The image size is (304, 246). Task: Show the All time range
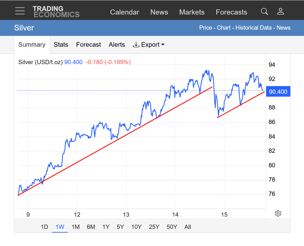(188, 227)
